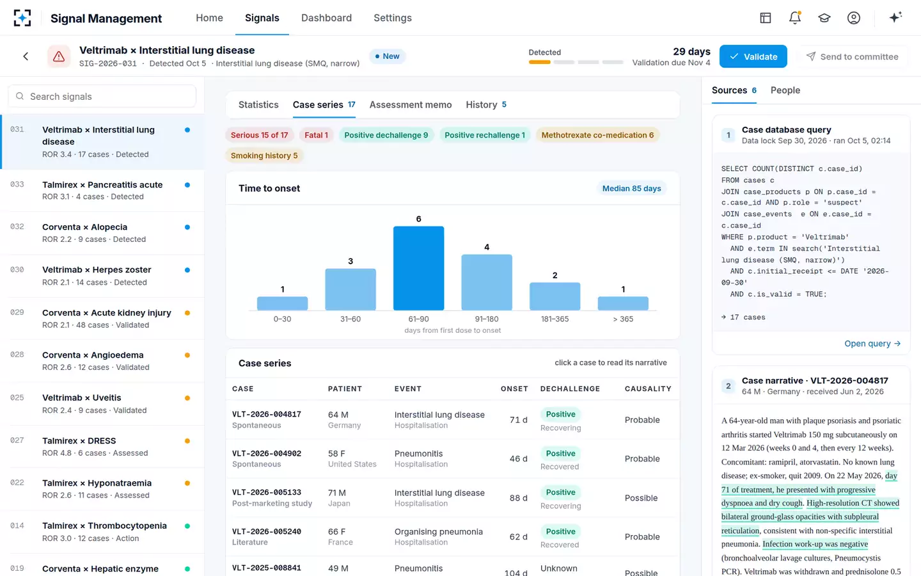Click the magnifier icon in search signals
This screenshot has height=576, width=921.
20,96
